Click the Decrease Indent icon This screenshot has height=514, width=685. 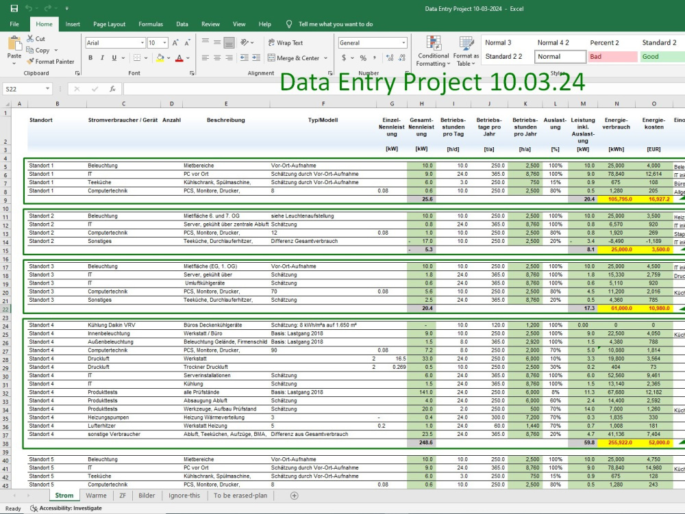245,57
